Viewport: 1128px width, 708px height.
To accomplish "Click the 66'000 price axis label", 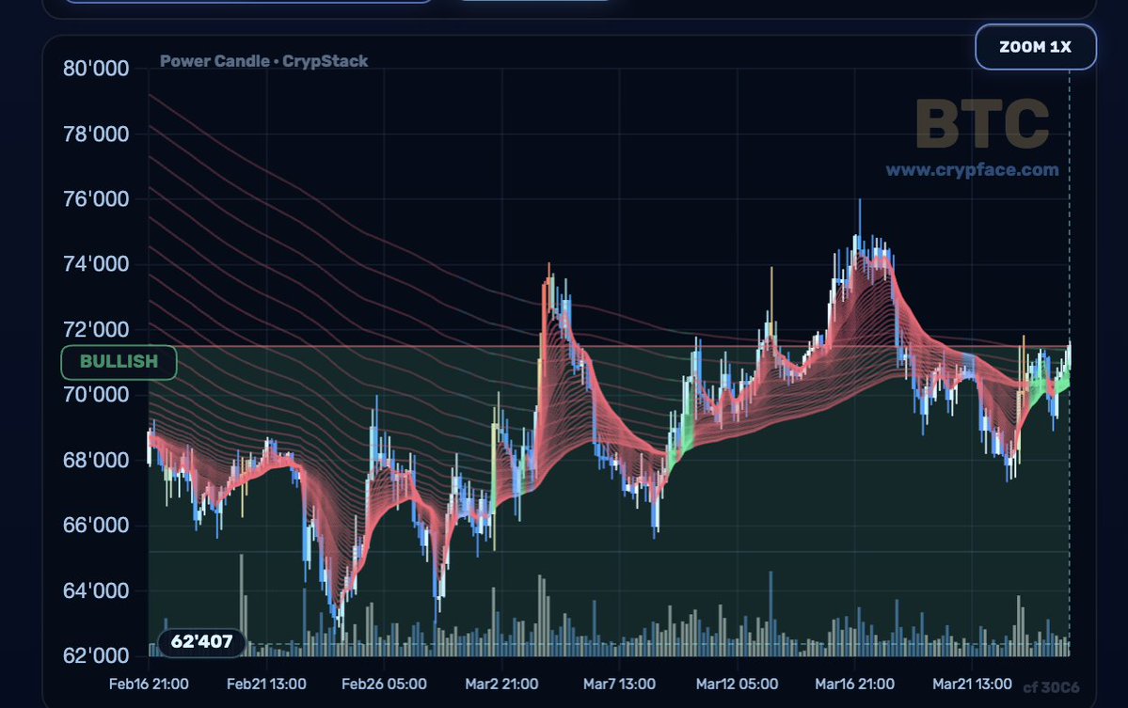I will tap(96, 525).
